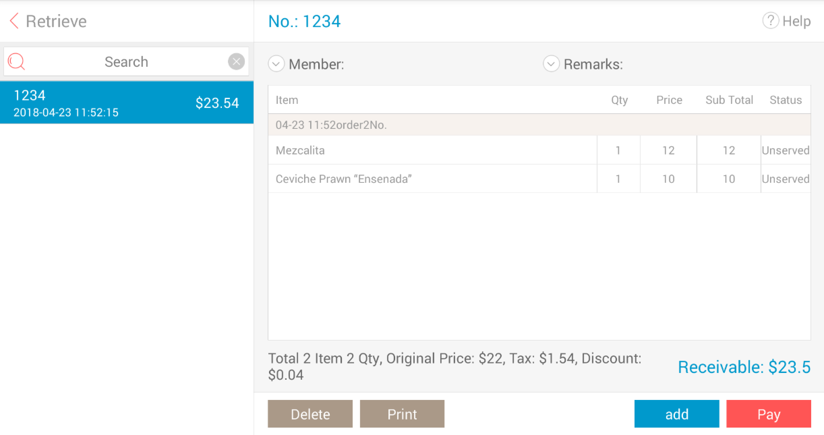Click the red back arrow icon

[14, 21]
